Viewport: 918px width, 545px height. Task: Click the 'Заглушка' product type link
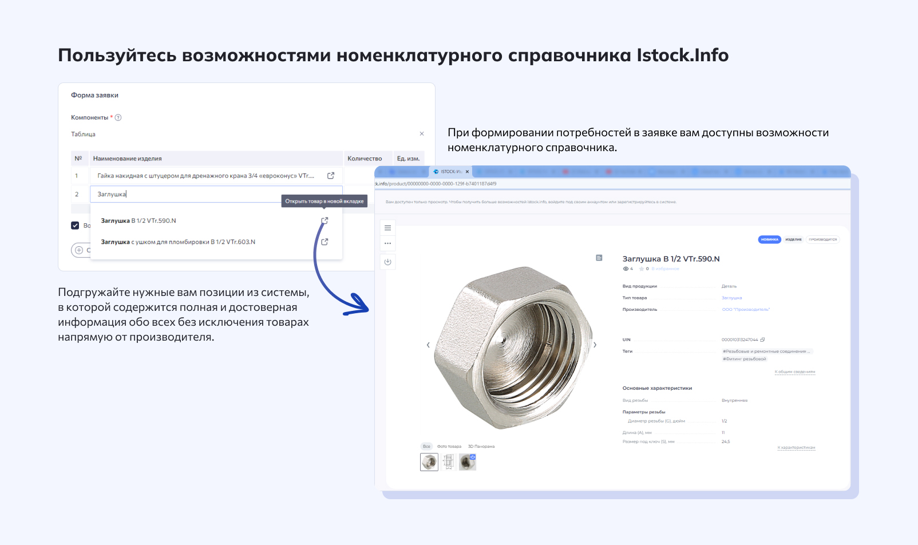click(731, 297)
